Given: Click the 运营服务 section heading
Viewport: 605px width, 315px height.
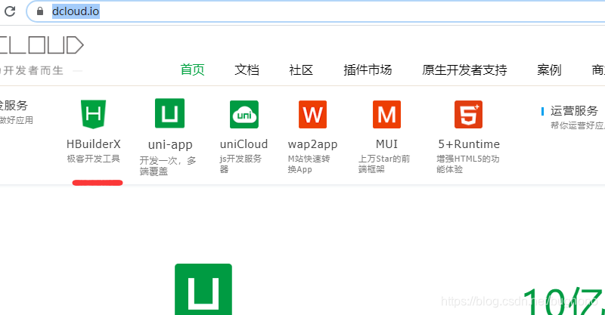Looking at the screenshot, I should click(574, 110).
